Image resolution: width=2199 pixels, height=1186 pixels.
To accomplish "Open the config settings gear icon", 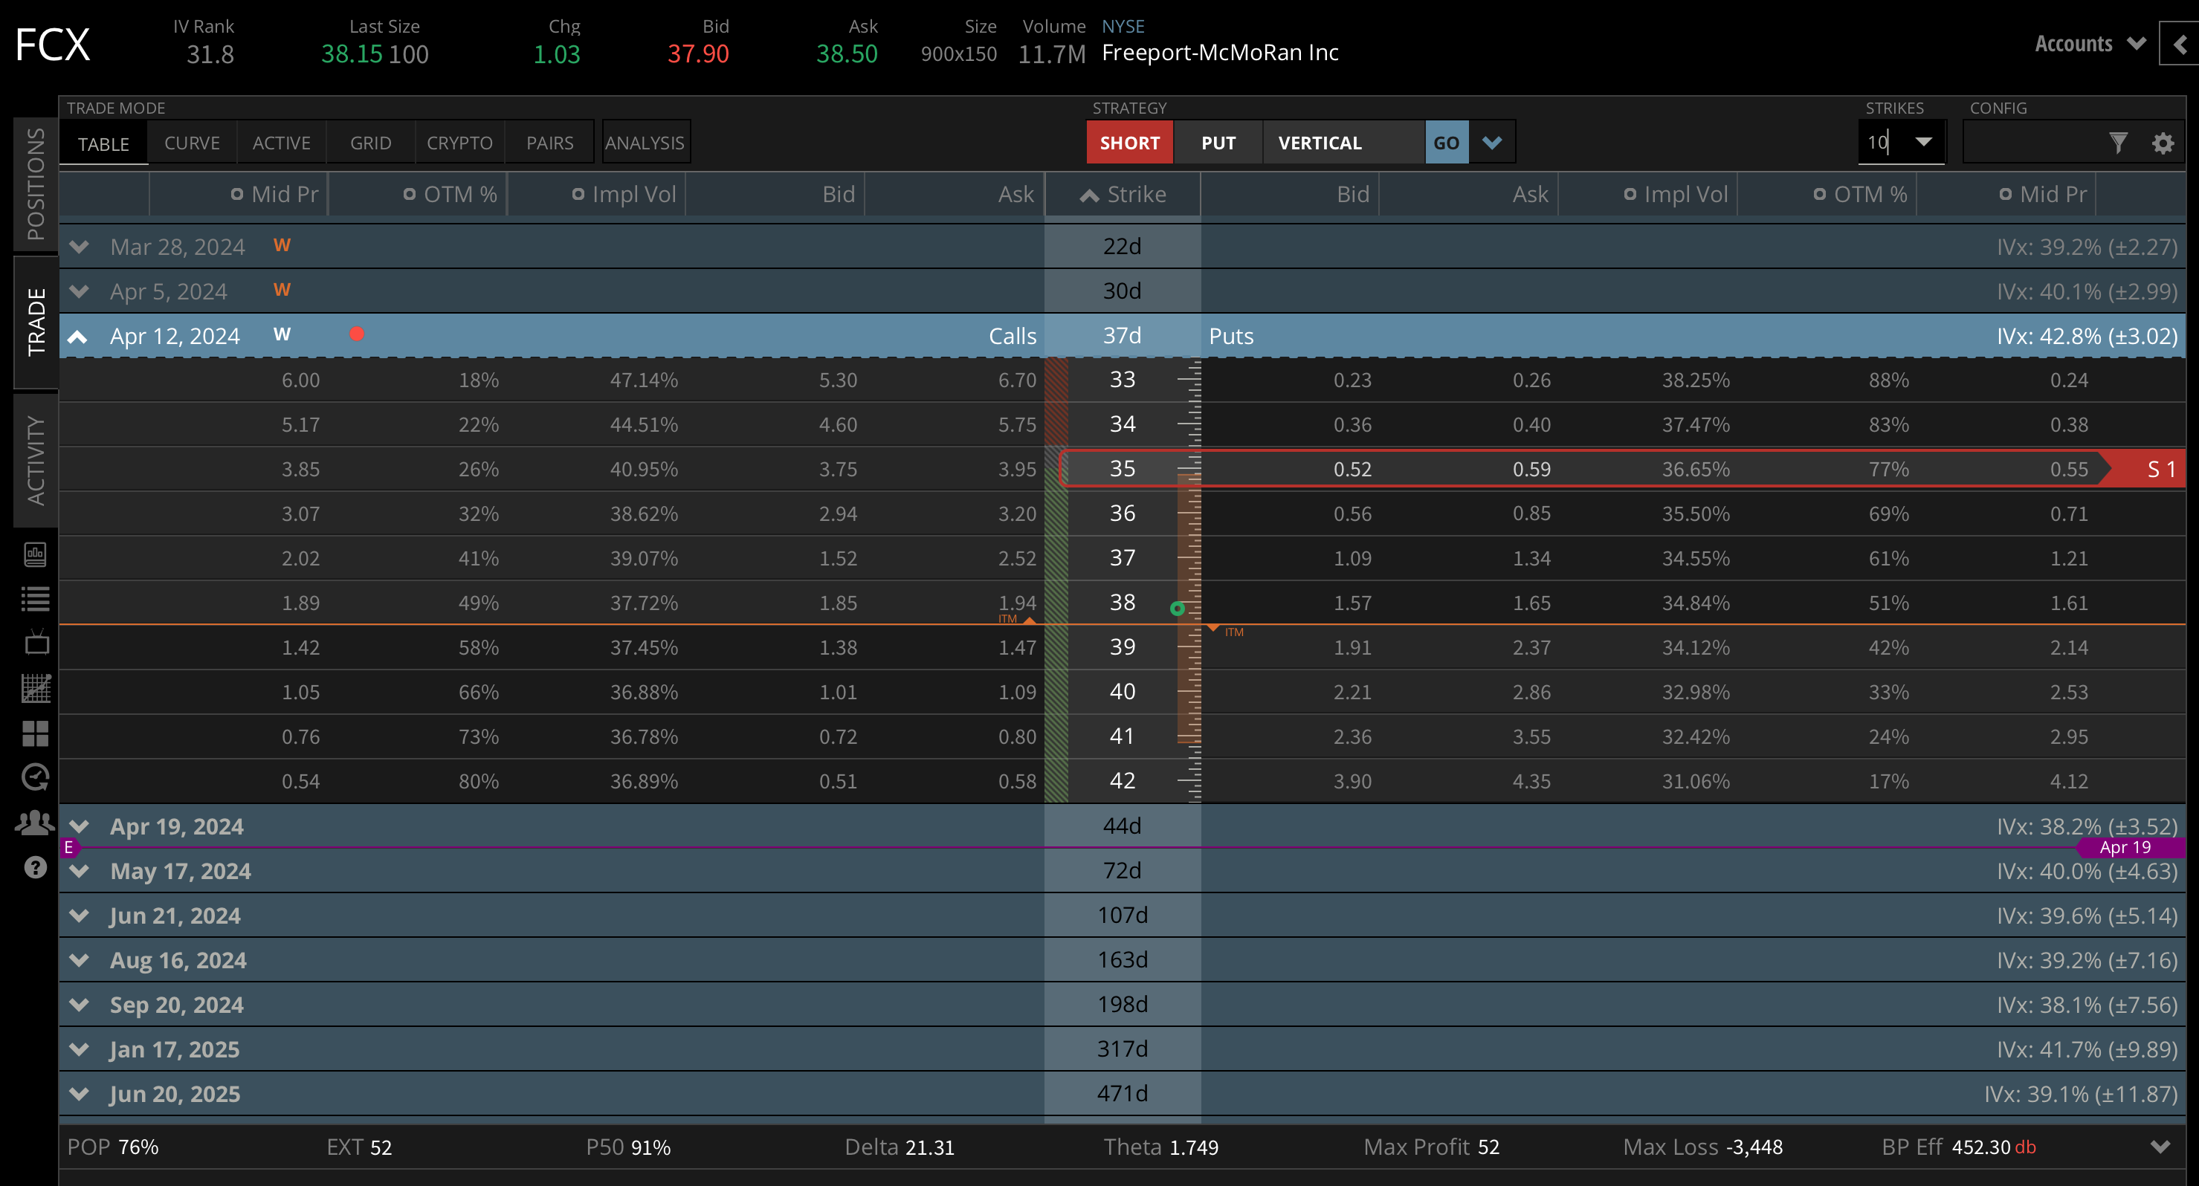I will point(2163,143).
